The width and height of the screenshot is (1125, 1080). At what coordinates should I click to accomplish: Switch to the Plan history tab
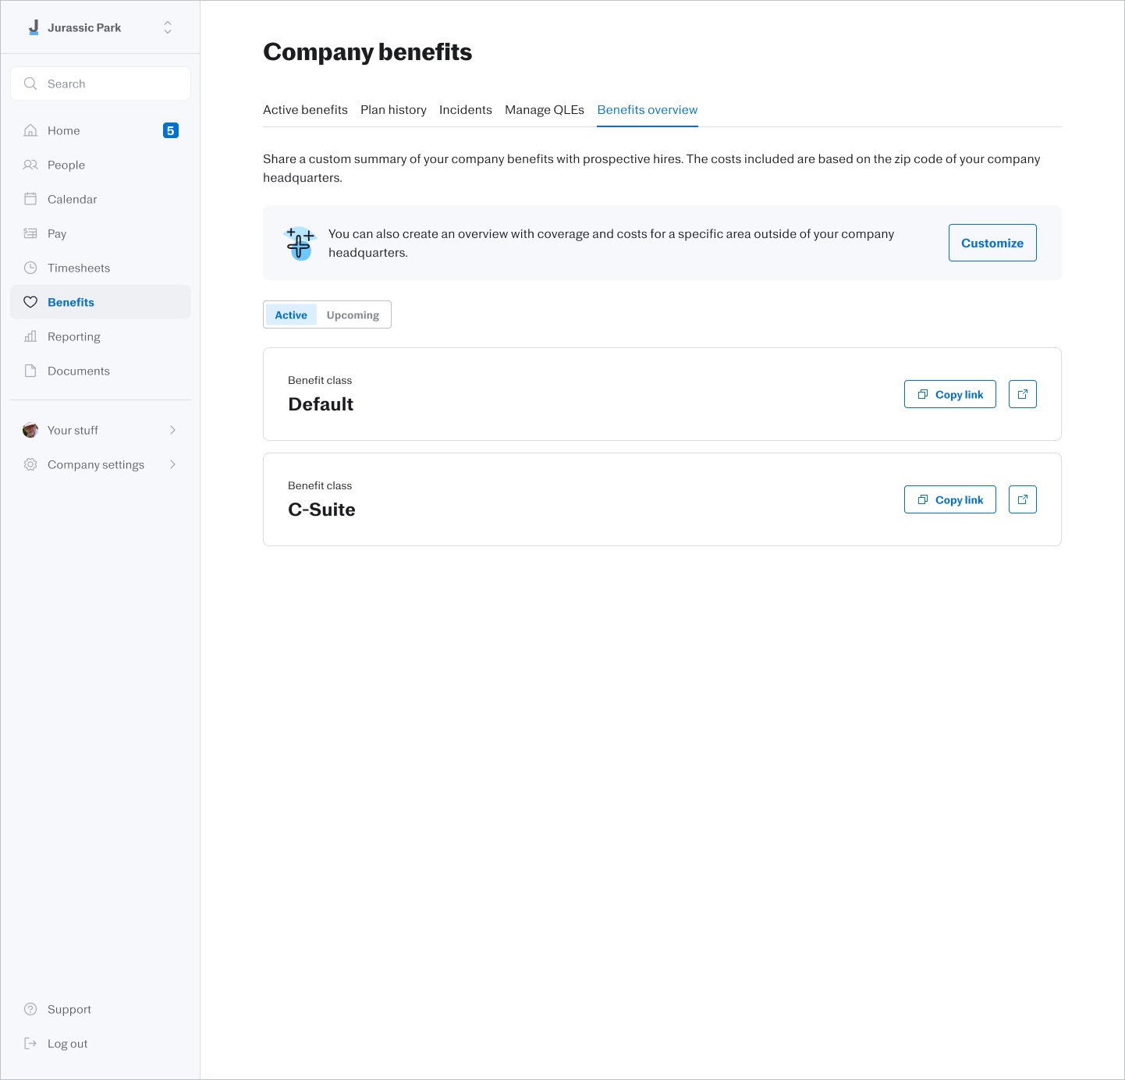tap(393, 109)
